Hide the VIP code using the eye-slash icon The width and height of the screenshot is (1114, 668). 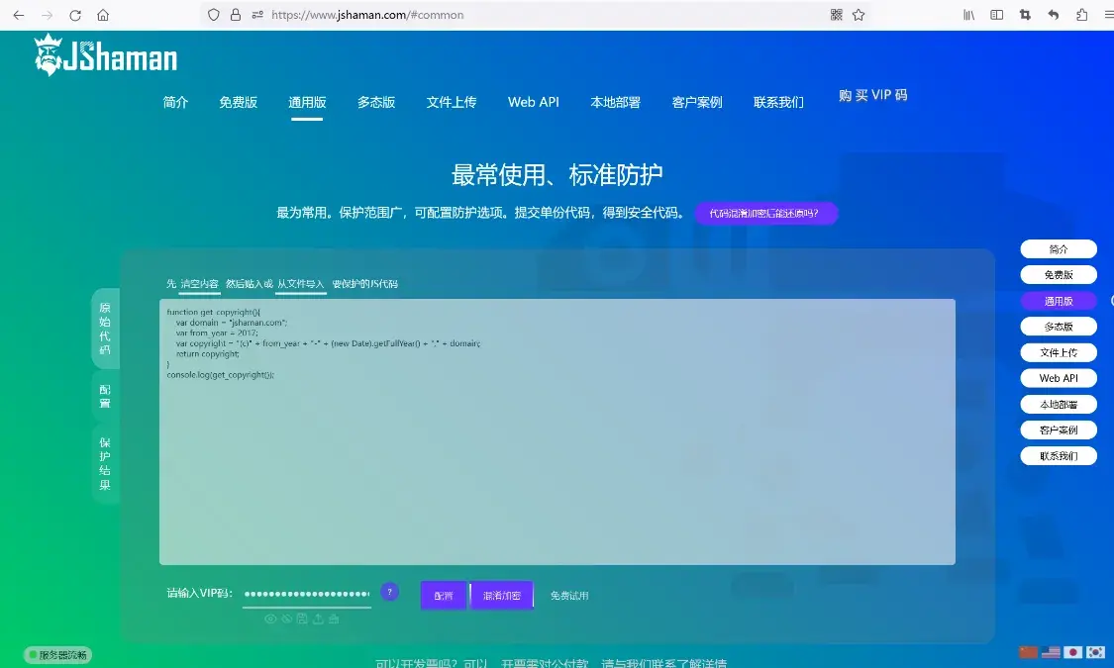(286, 619)
